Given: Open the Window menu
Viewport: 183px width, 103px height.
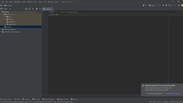Looking at the screenshot, I should pos(50,2).
